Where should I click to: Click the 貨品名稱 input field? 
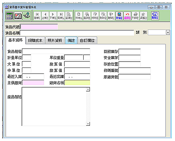click(x=77, y=33)
